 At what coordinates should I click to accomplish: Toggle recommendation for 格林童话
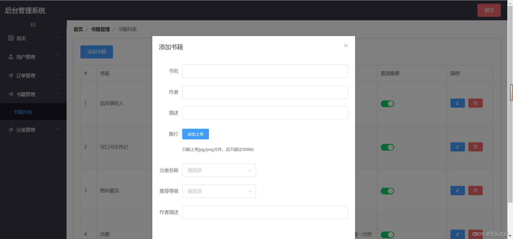[x=387, y=191]
